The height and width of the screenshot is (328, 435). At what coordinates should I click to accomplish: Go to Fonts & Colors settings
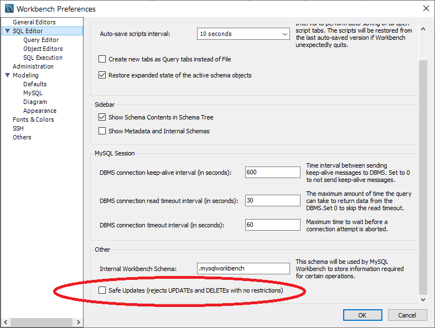pos(33,119)
